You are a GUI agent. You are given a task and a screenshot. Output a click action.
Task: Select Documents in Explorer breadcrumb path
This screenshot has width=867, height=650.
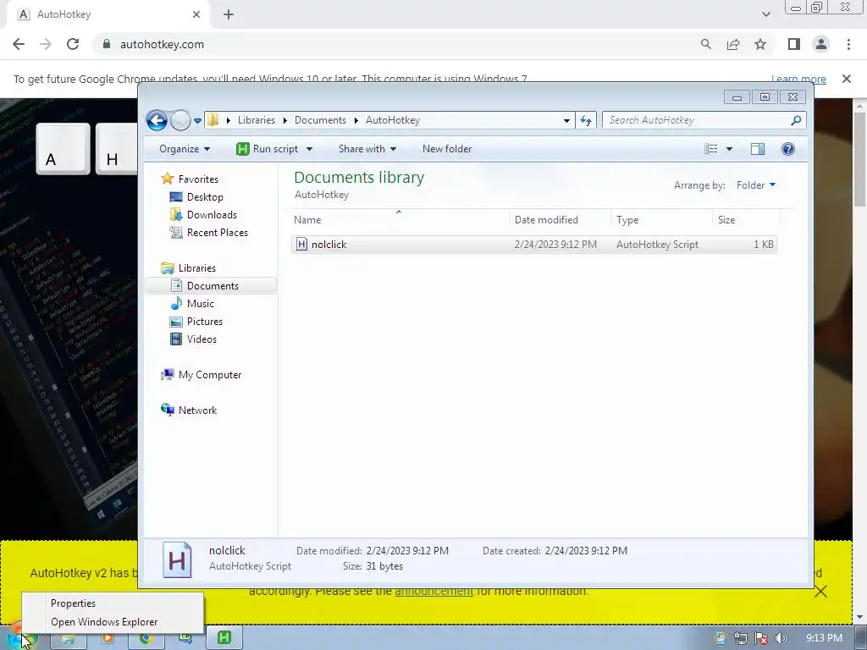click(320, 120)
